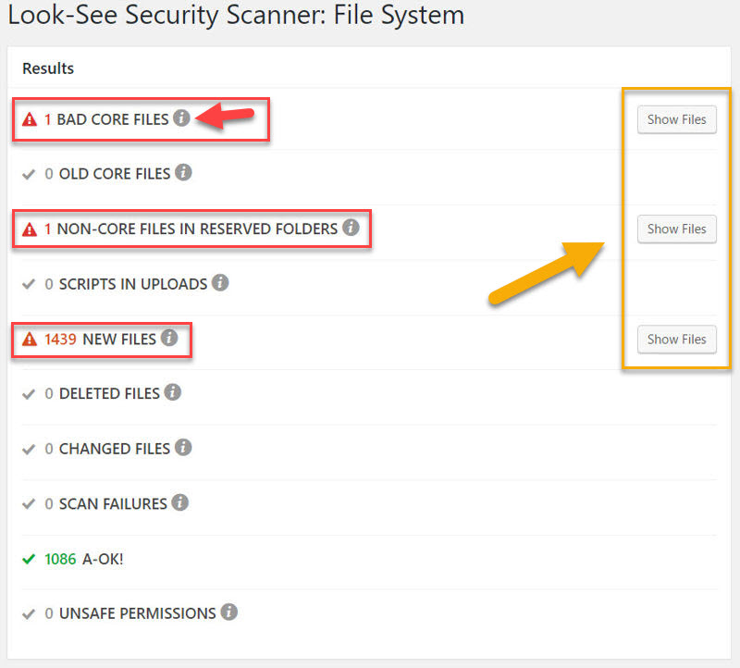Click Show Files for BAD CORE FILES
Image resolution: width=740 pixels, height=668 pixels.
pyautogui.click(x=676, y=119)
